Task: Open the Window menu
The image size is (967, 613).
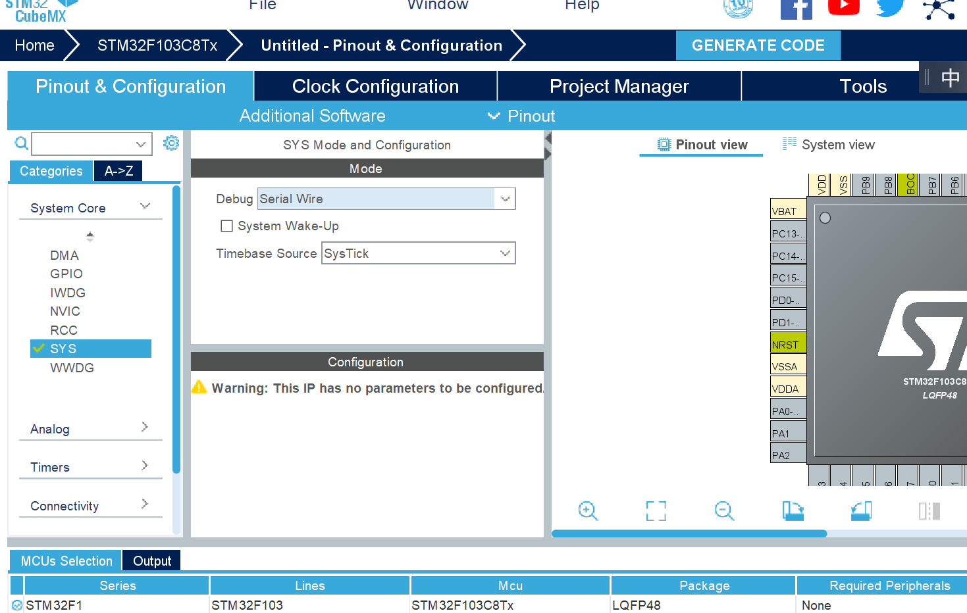Action: click(x=438, y=5)
